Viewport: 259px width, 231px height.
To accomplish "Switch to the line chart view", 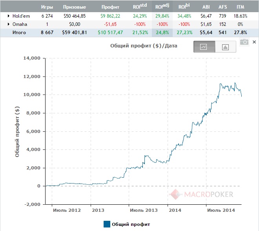I will (204, 47).
